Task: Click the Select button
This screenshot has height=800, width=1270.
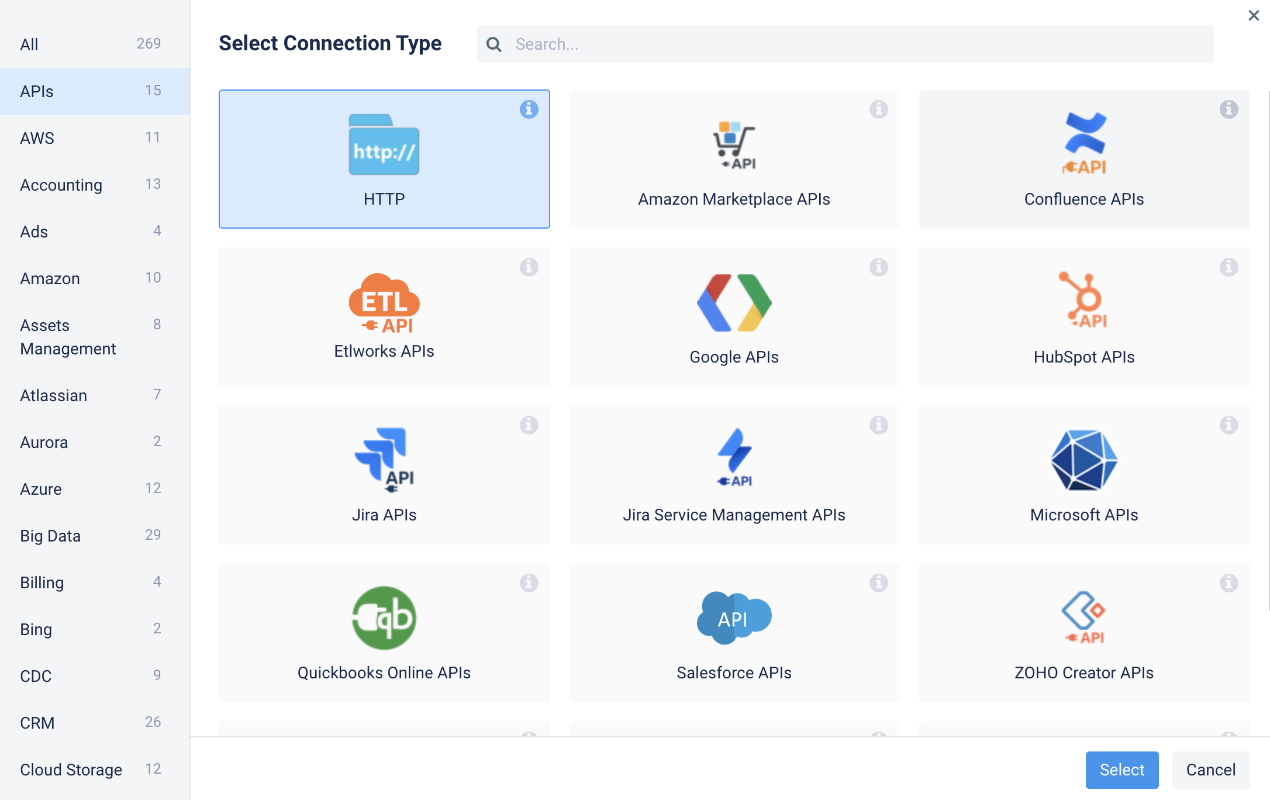Action: [x=1121, y=770]
